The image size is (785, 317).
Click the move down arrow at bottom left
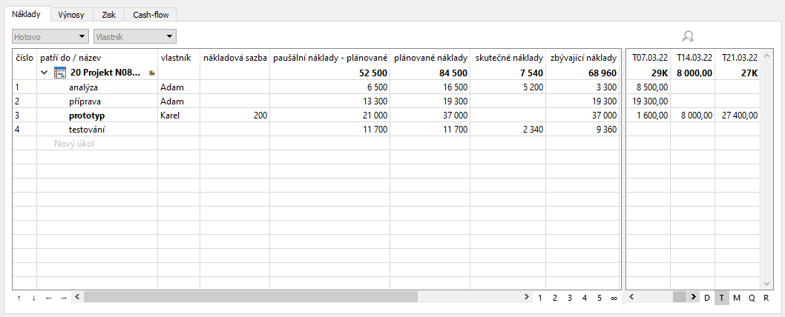tap(33, 298)
